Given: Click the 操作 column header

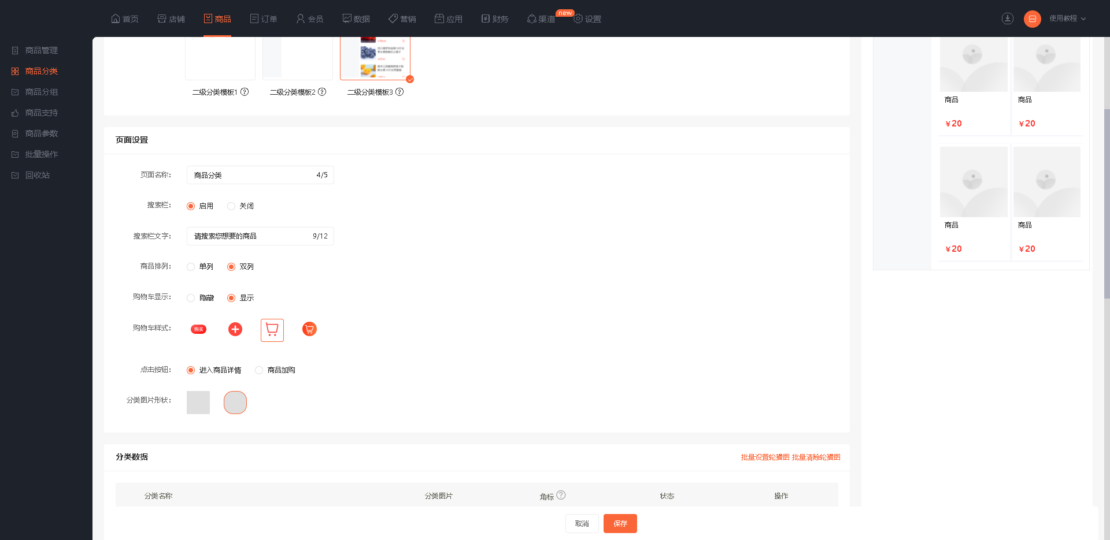Looking at the screenshot, I should pyautogui.click(x=781, y=496).
